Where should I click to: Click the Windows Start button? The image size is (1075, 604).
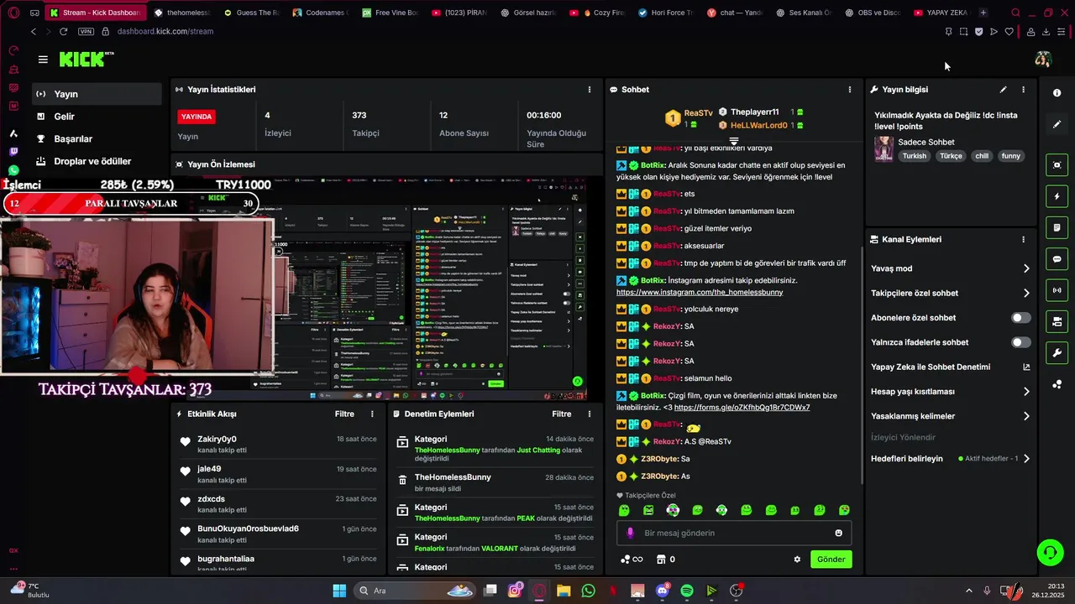tap(339, 591)
